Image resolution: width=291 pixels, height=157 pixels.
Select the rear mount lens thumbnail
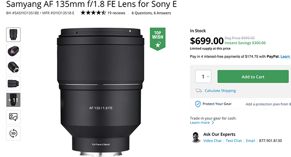pyautogui.click(x=13, y=67)
